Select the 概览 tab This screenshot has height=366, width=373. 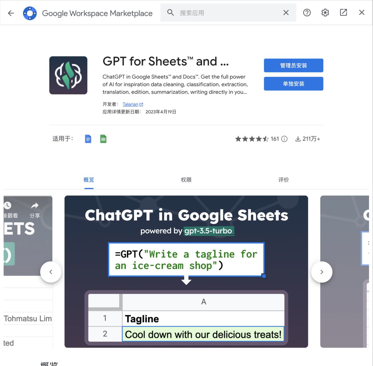pos(89,180)
